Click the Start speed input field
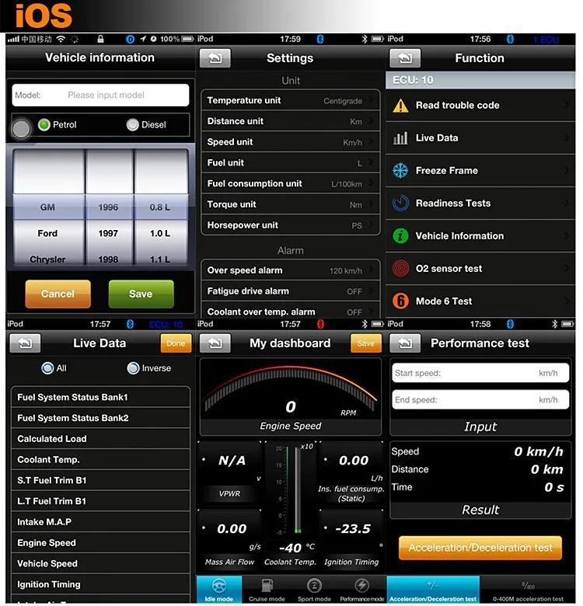Screen dimensions: 583x606 (x=480, y=373)
